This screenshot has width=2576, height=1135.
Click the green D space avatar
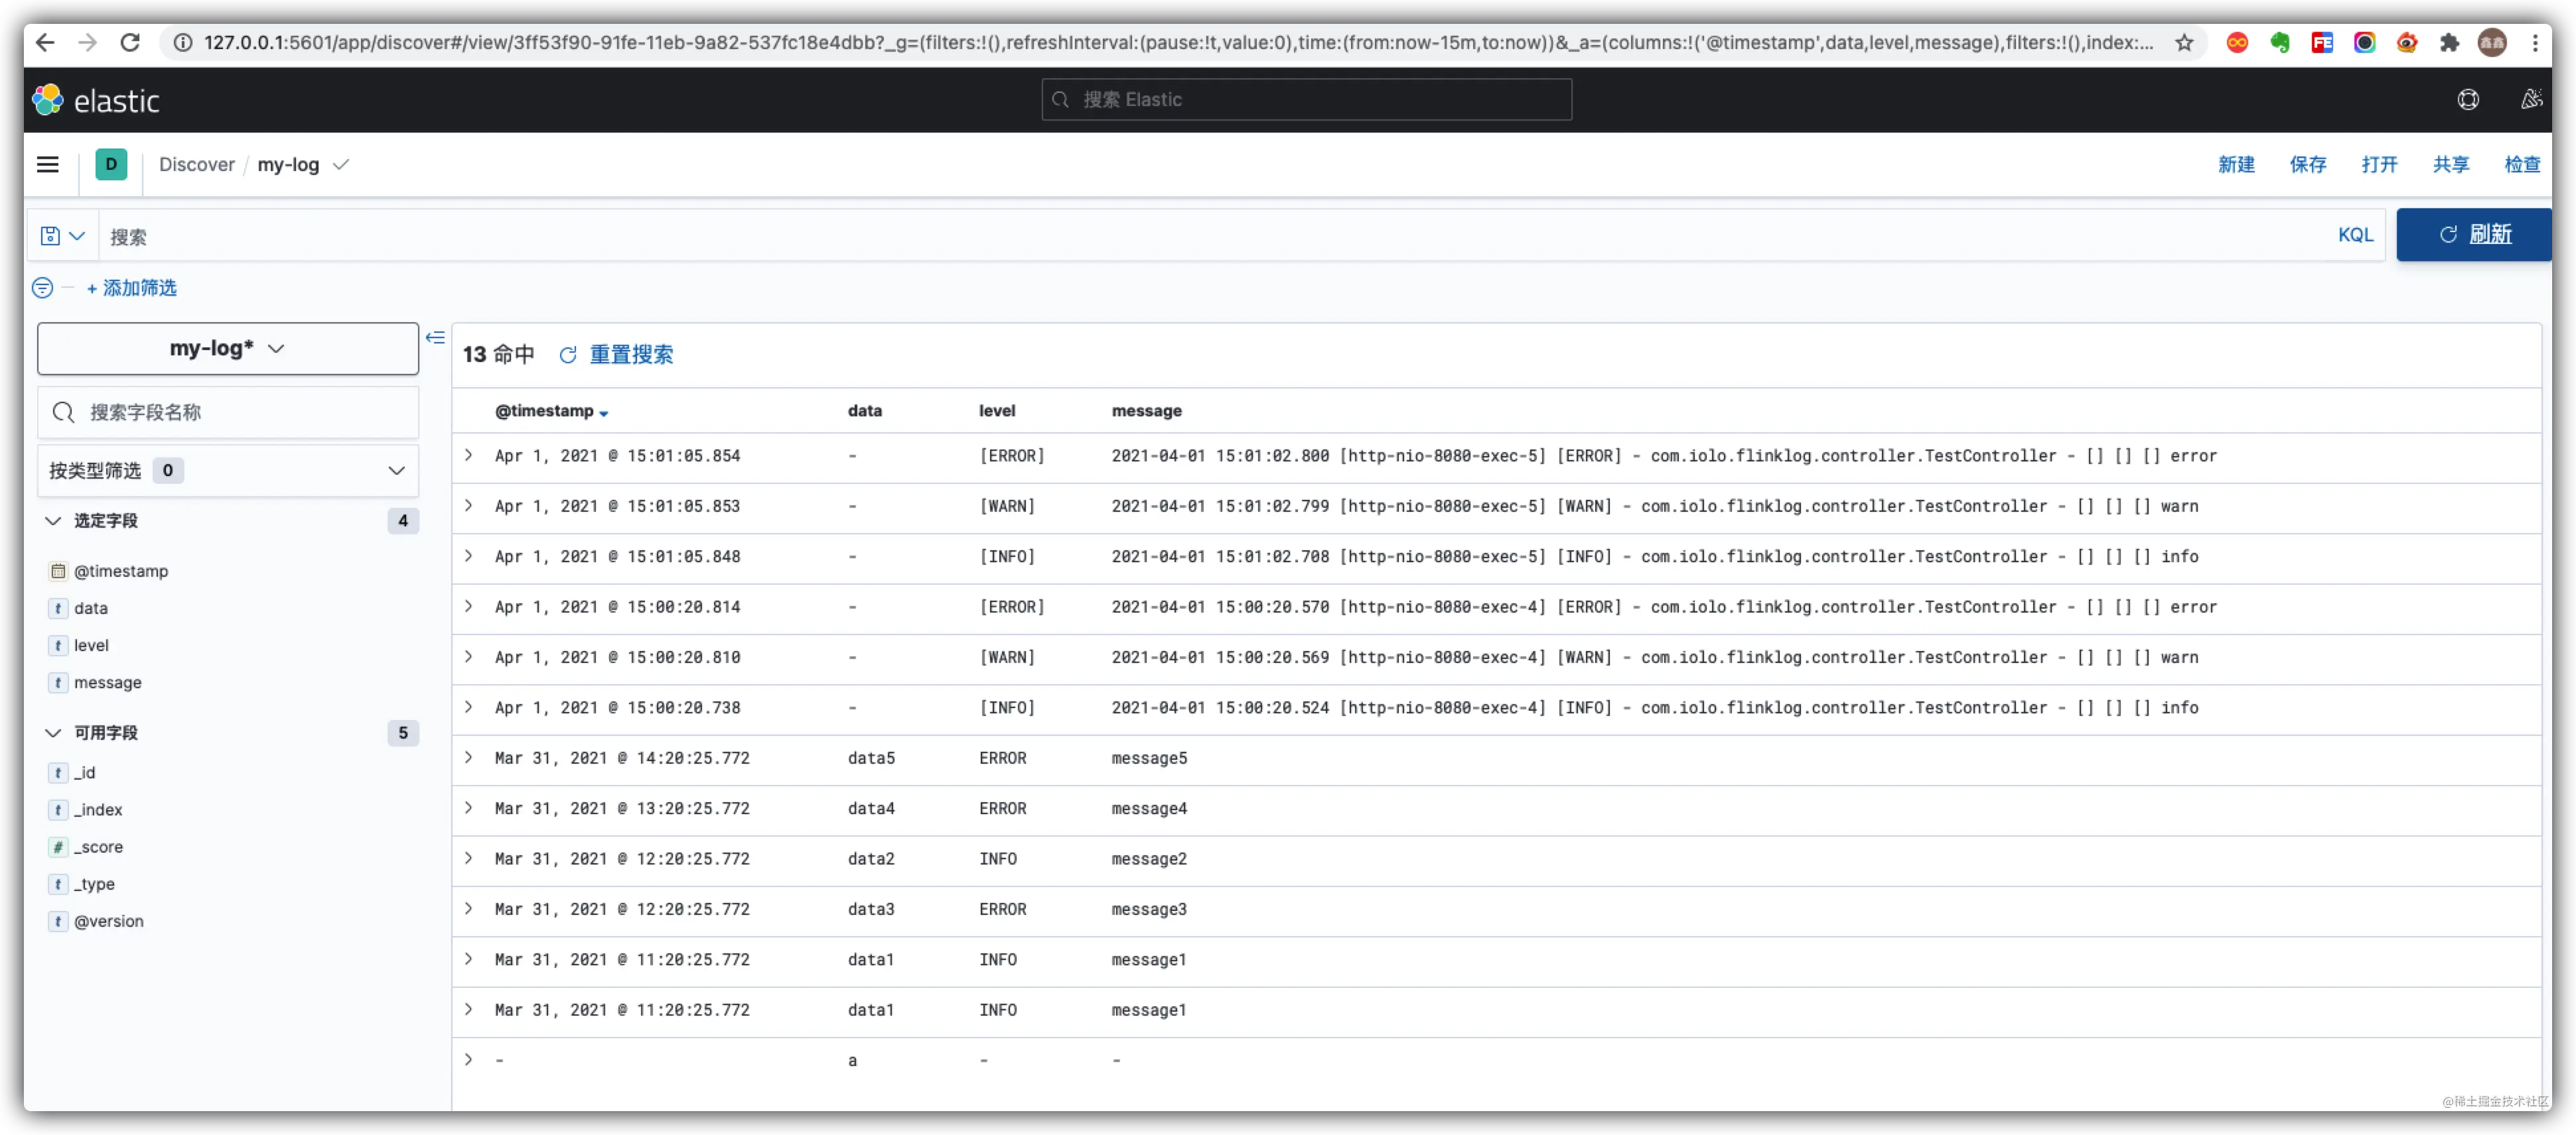tap(111, 165)
